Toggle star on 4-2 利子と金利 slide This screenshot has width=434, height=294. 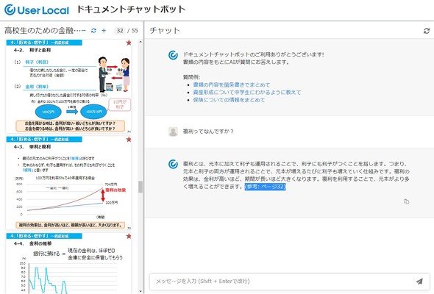pyautogui.click(x=129, y=43)
